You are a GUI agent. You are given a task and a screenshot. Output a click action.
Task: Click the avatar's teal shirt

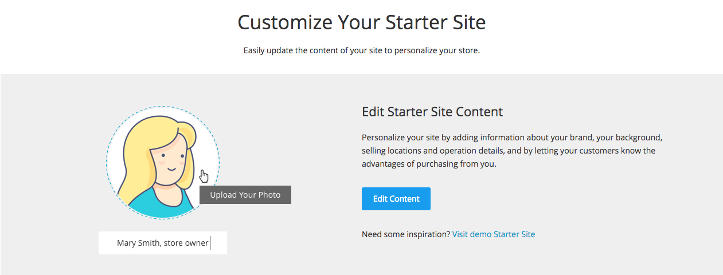click(156, 206)
